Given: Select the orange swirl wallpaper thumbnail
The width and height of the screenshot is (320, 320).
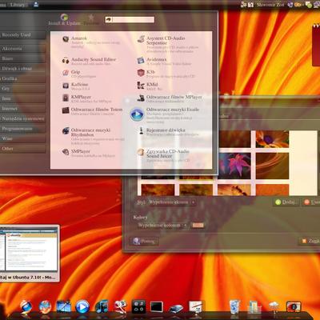Looking at the screenshot, I should pos(272,166).
